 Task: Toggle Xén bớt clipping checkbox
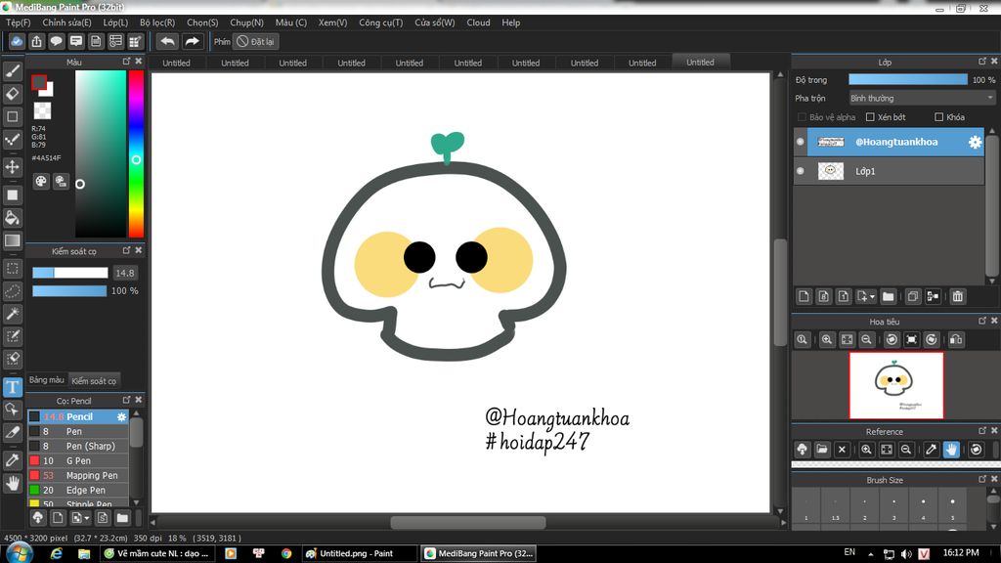[870, 117]
